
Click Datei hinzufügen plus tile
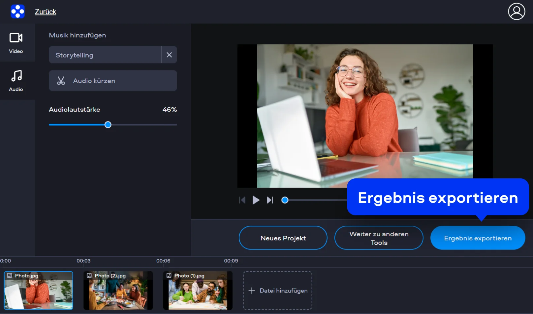[278, 291]
